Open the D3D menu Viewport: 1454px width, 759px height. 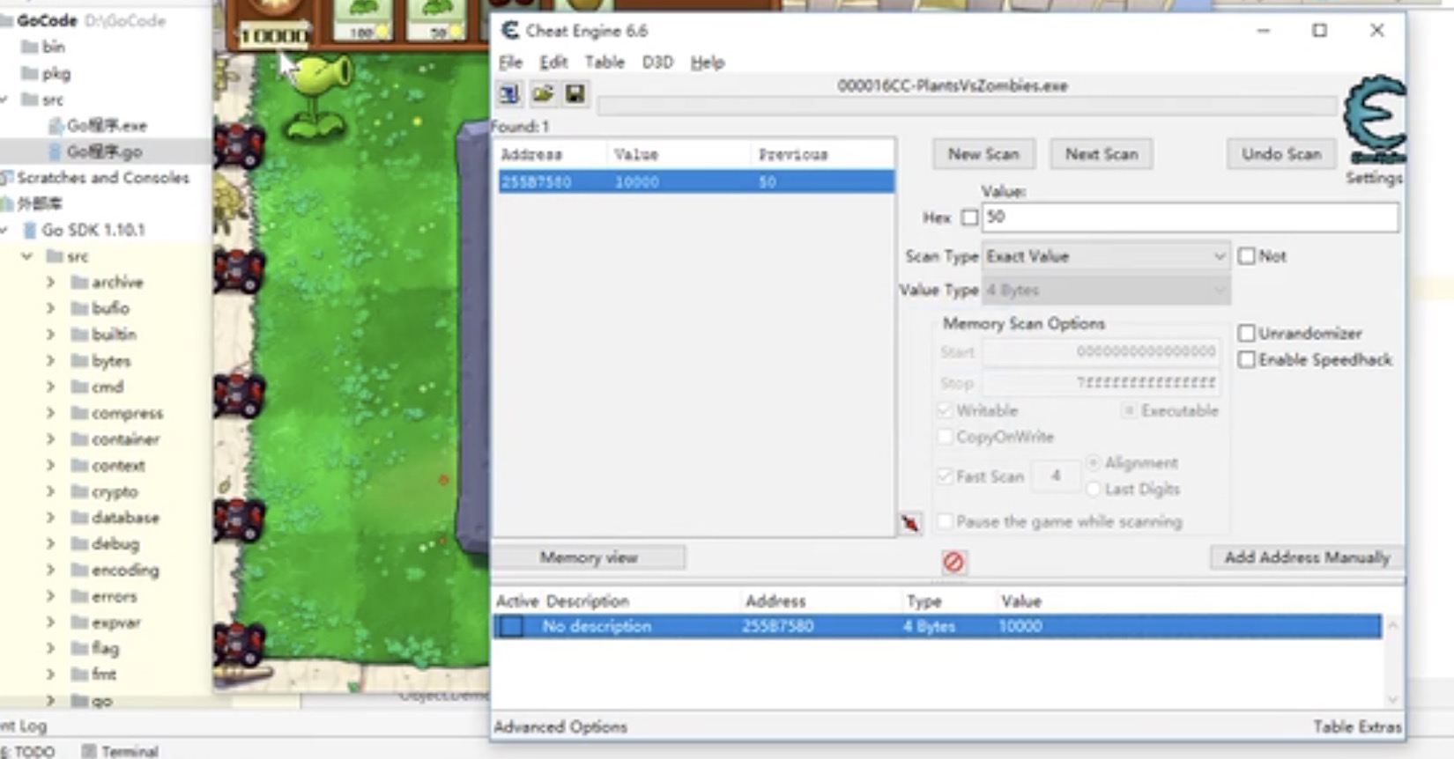click(657, 63)
